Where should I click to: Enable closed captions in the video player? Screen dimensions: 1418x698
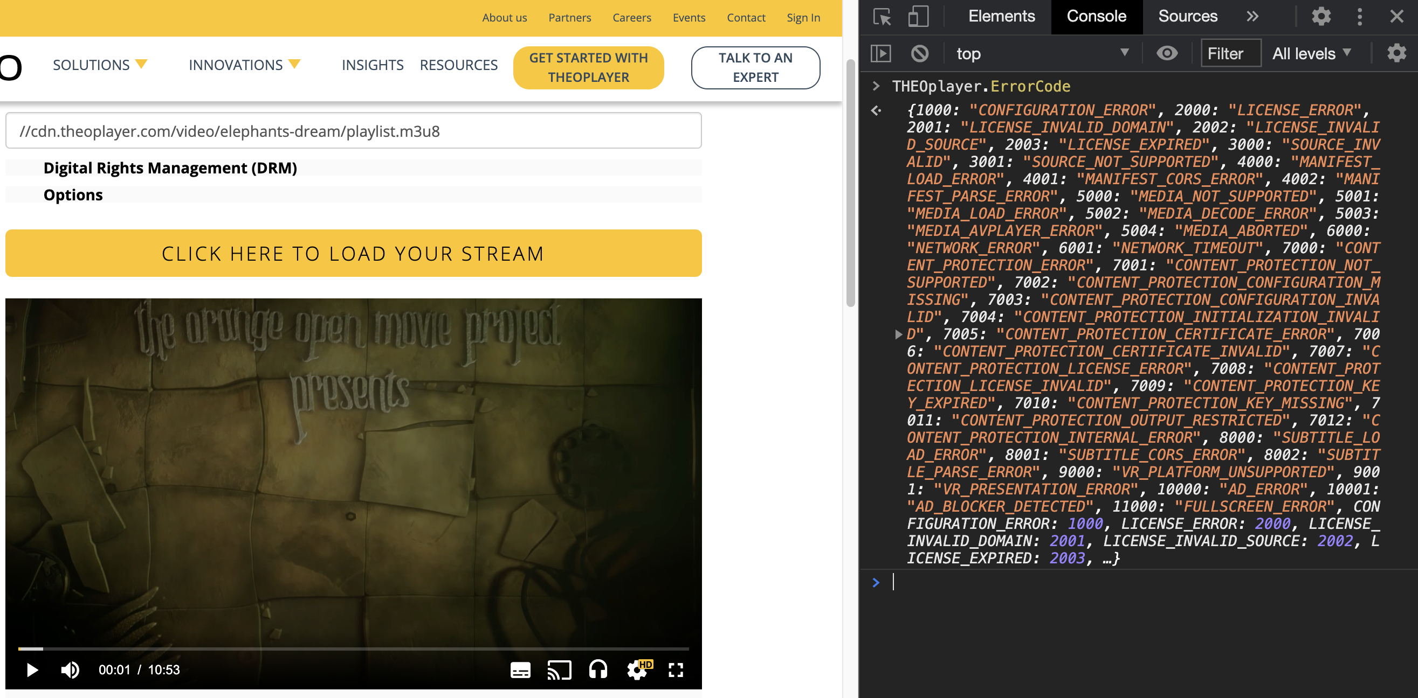pos(520,669)
